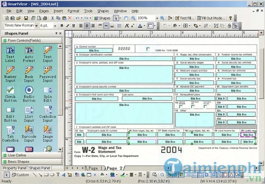Click the Custom button in drawing toolbar
Screen dimensions: 265x184
coord(20,175)
